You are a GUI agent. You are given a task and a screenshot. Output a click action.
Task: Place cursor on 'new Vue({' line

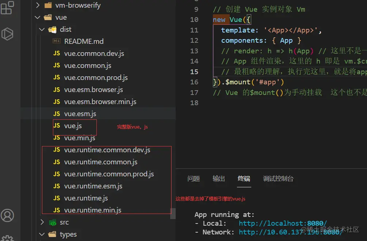tap(232, 20)
